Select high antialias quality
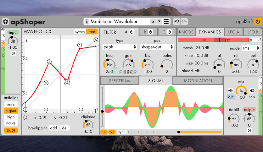 [11, 117]
